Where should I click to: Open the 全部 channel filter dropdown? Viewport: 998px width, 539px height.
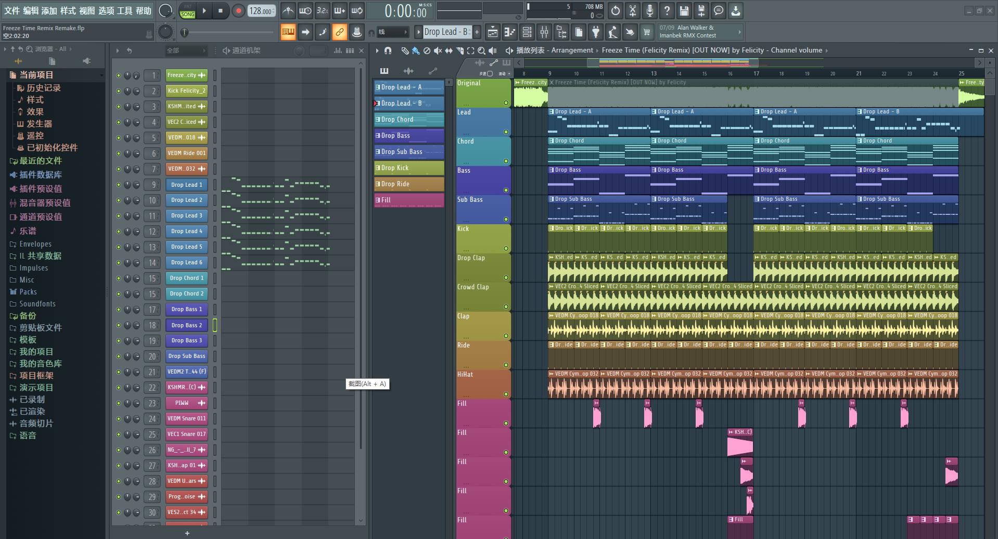186,50
